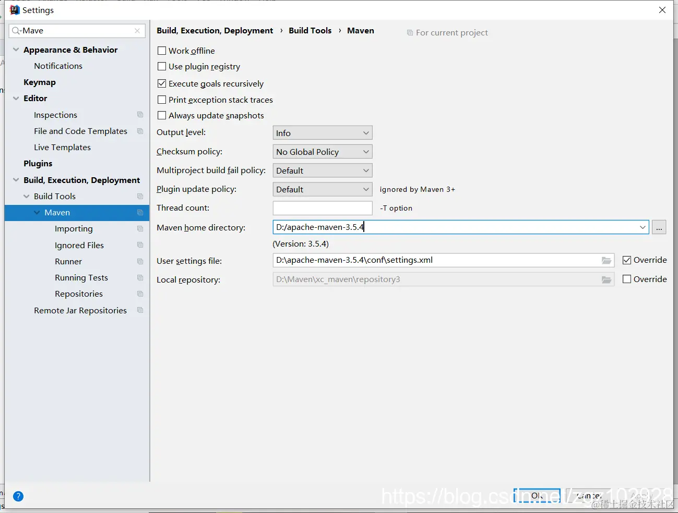This screenshot has width=678, height=513.
Task: Uncheck Execute goals recursively
Action: 162,83
